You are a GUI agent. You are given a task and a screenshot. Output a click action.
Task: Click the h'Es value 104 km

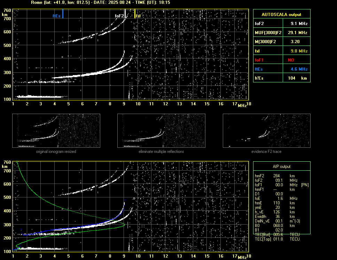[x=297, y=78]
